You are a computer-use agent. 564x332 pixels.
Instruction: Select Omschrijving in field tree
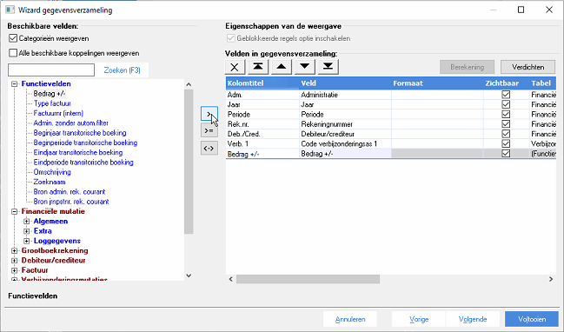(x=52, y=172)
